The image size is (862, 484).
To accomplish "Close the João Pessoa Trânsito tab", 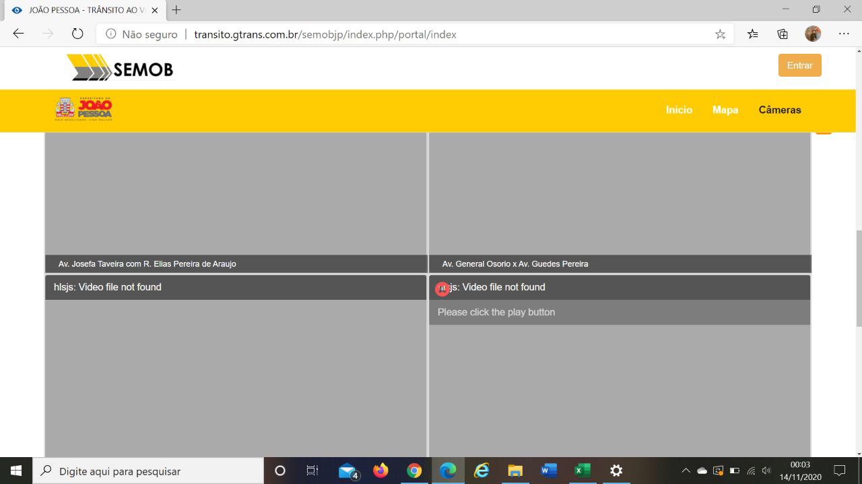I will pyautogui.click(x=154, y=10).
